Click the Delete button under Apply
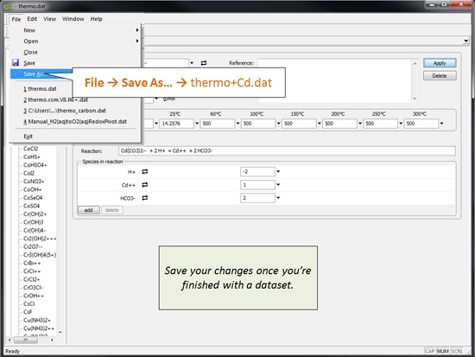Image resolution: width=475 pixels, height=357 pixels. point(440,76)
